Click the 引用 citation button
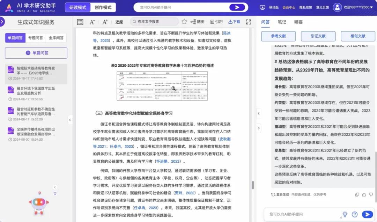The height and width of the screenshot is (222, 377). click(x=216, y=22)
